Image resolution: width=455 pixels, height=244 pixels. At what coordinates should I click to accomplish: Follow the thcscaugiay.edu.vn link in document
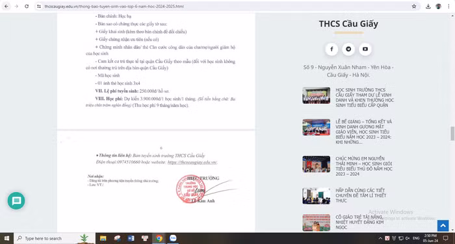pos(192,162)
